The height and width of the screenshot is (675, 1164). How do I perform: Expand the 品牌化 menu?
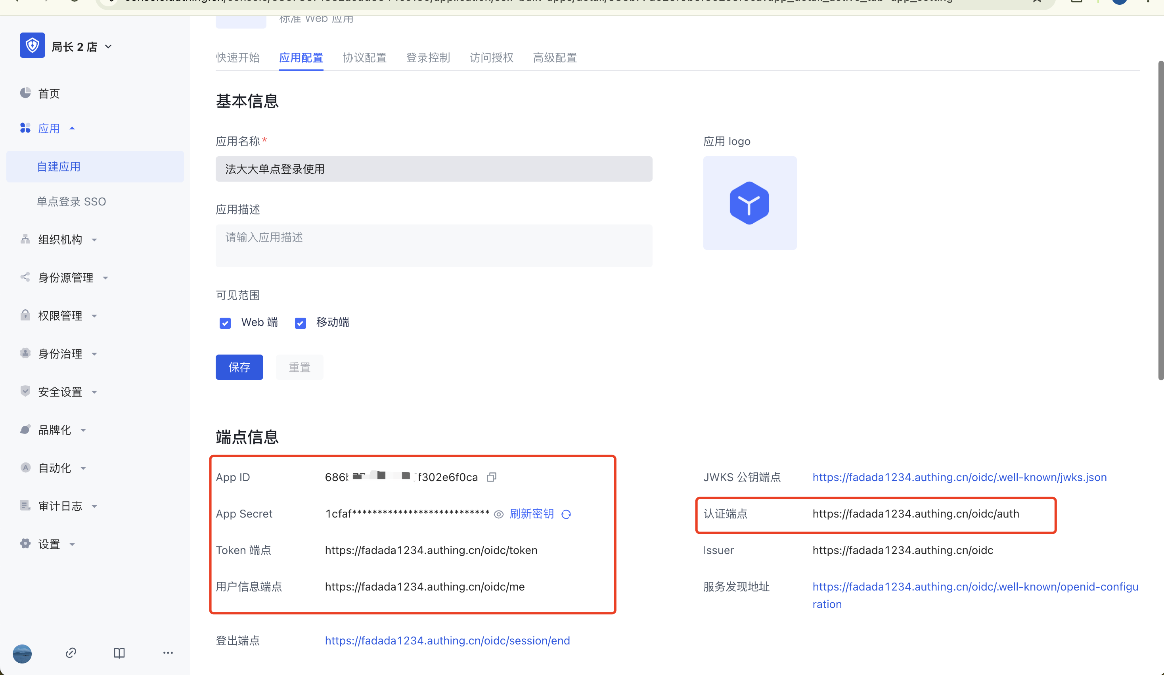(83, 430)
